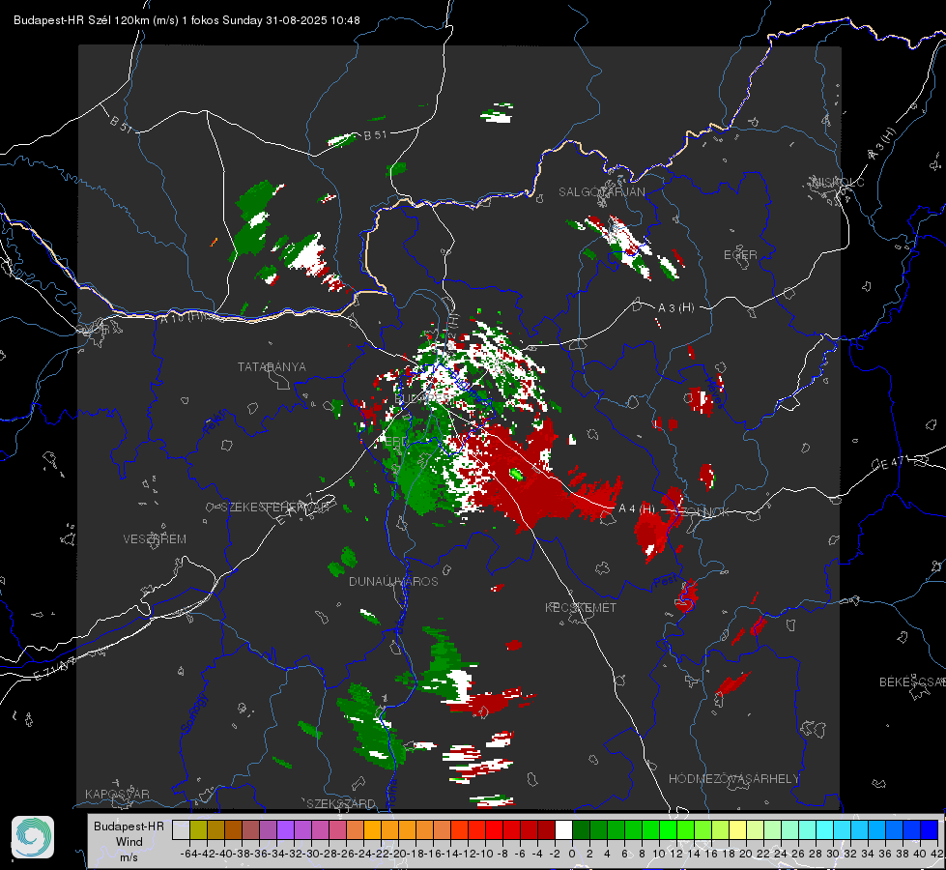Screen dimensions: 946x870
Task: Click the TATABÁNYA city label
Action: (272, 366)
